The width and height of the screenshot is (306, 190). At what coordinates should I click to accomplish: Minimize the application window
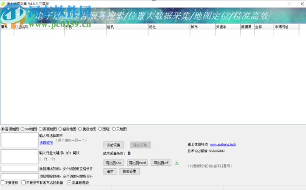[x=277, y=4]
